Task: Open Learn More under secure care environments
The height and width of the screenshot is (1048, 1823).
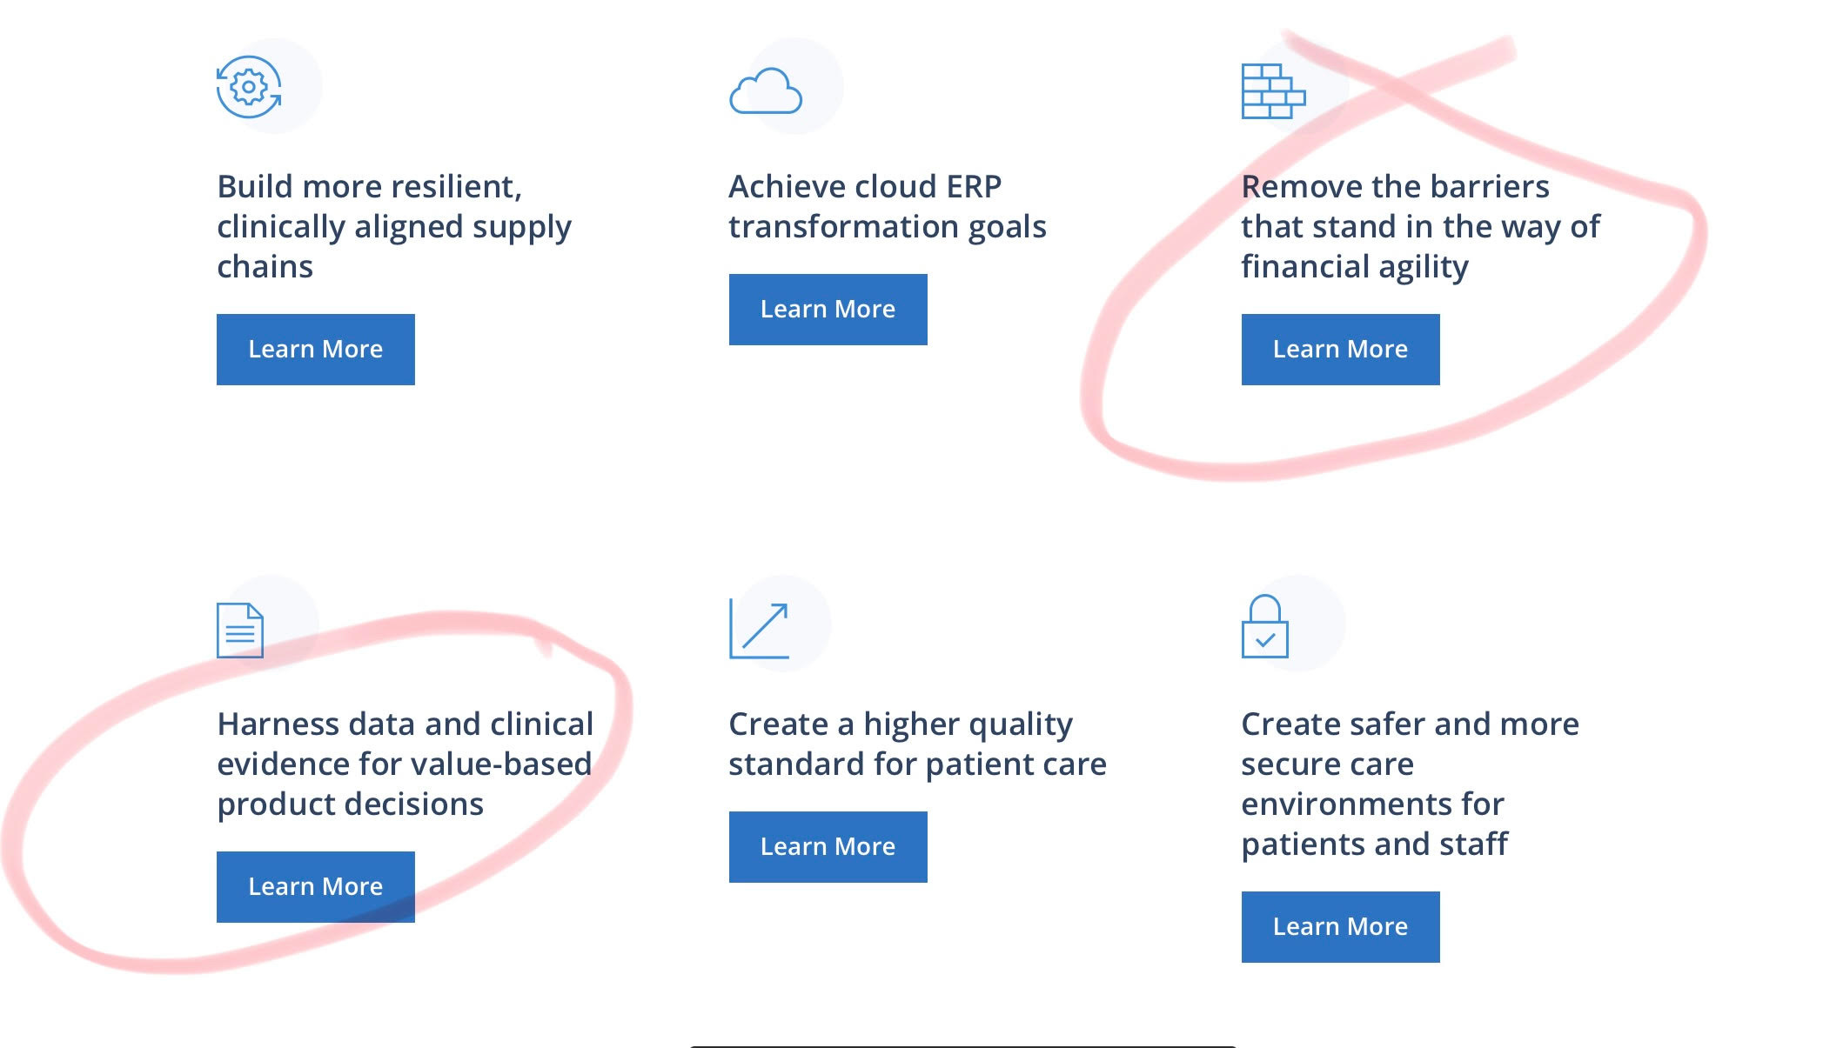Action: [x=1341, y=927]
